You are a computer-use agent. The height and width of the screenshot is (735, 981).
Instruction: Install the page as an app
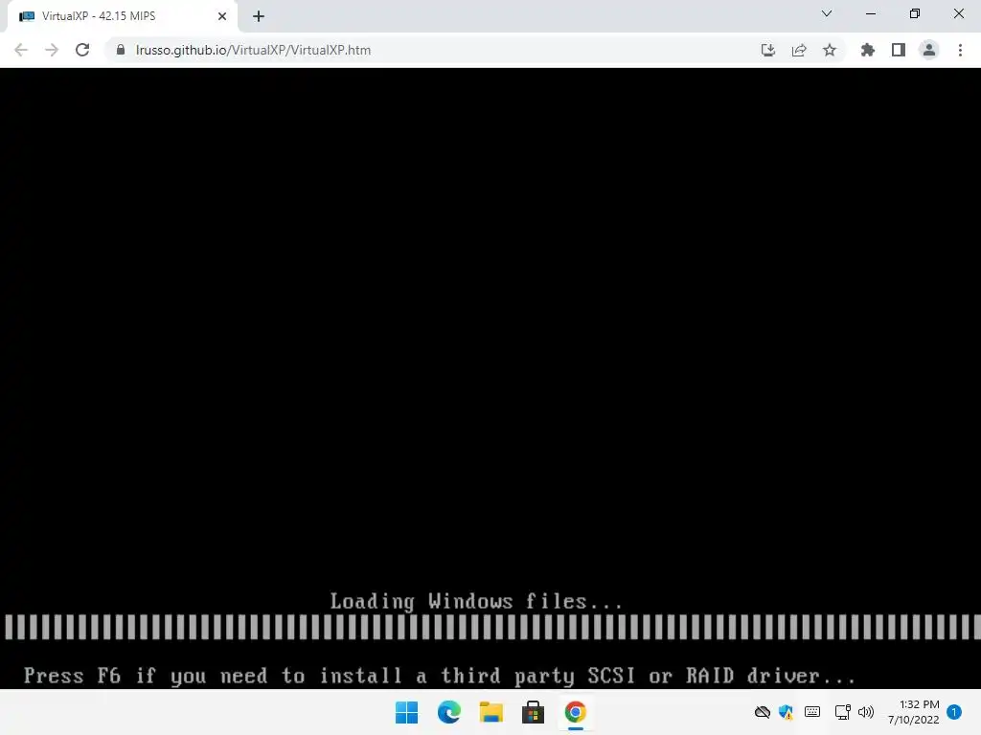point(768,50)
